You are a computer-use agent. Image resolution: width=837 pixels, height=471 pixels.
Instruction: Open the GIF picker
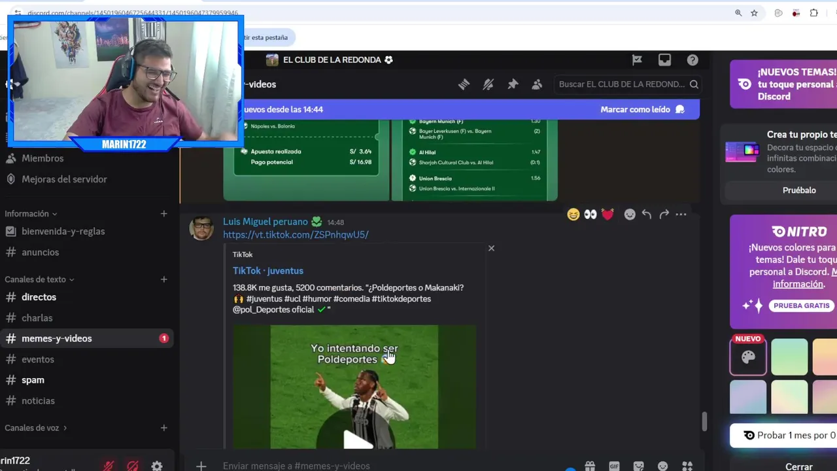tap(614, 466)
